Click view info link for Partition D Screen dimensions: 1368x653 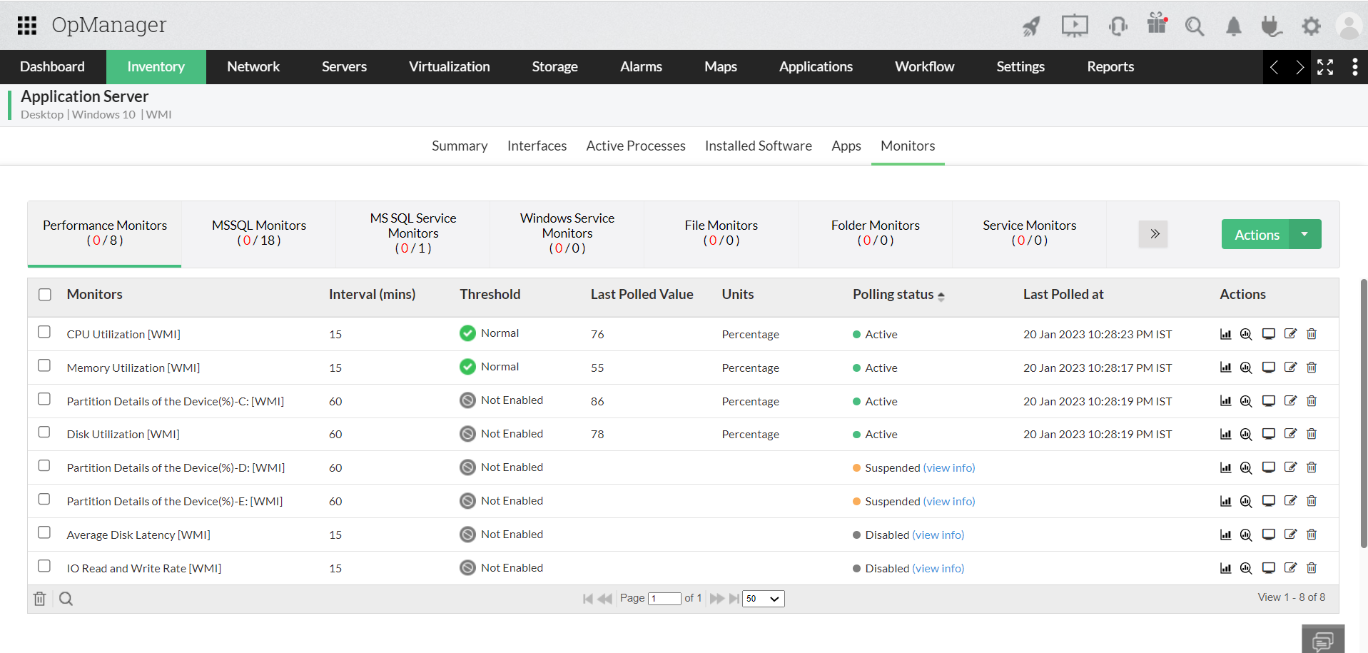[949, 468]
